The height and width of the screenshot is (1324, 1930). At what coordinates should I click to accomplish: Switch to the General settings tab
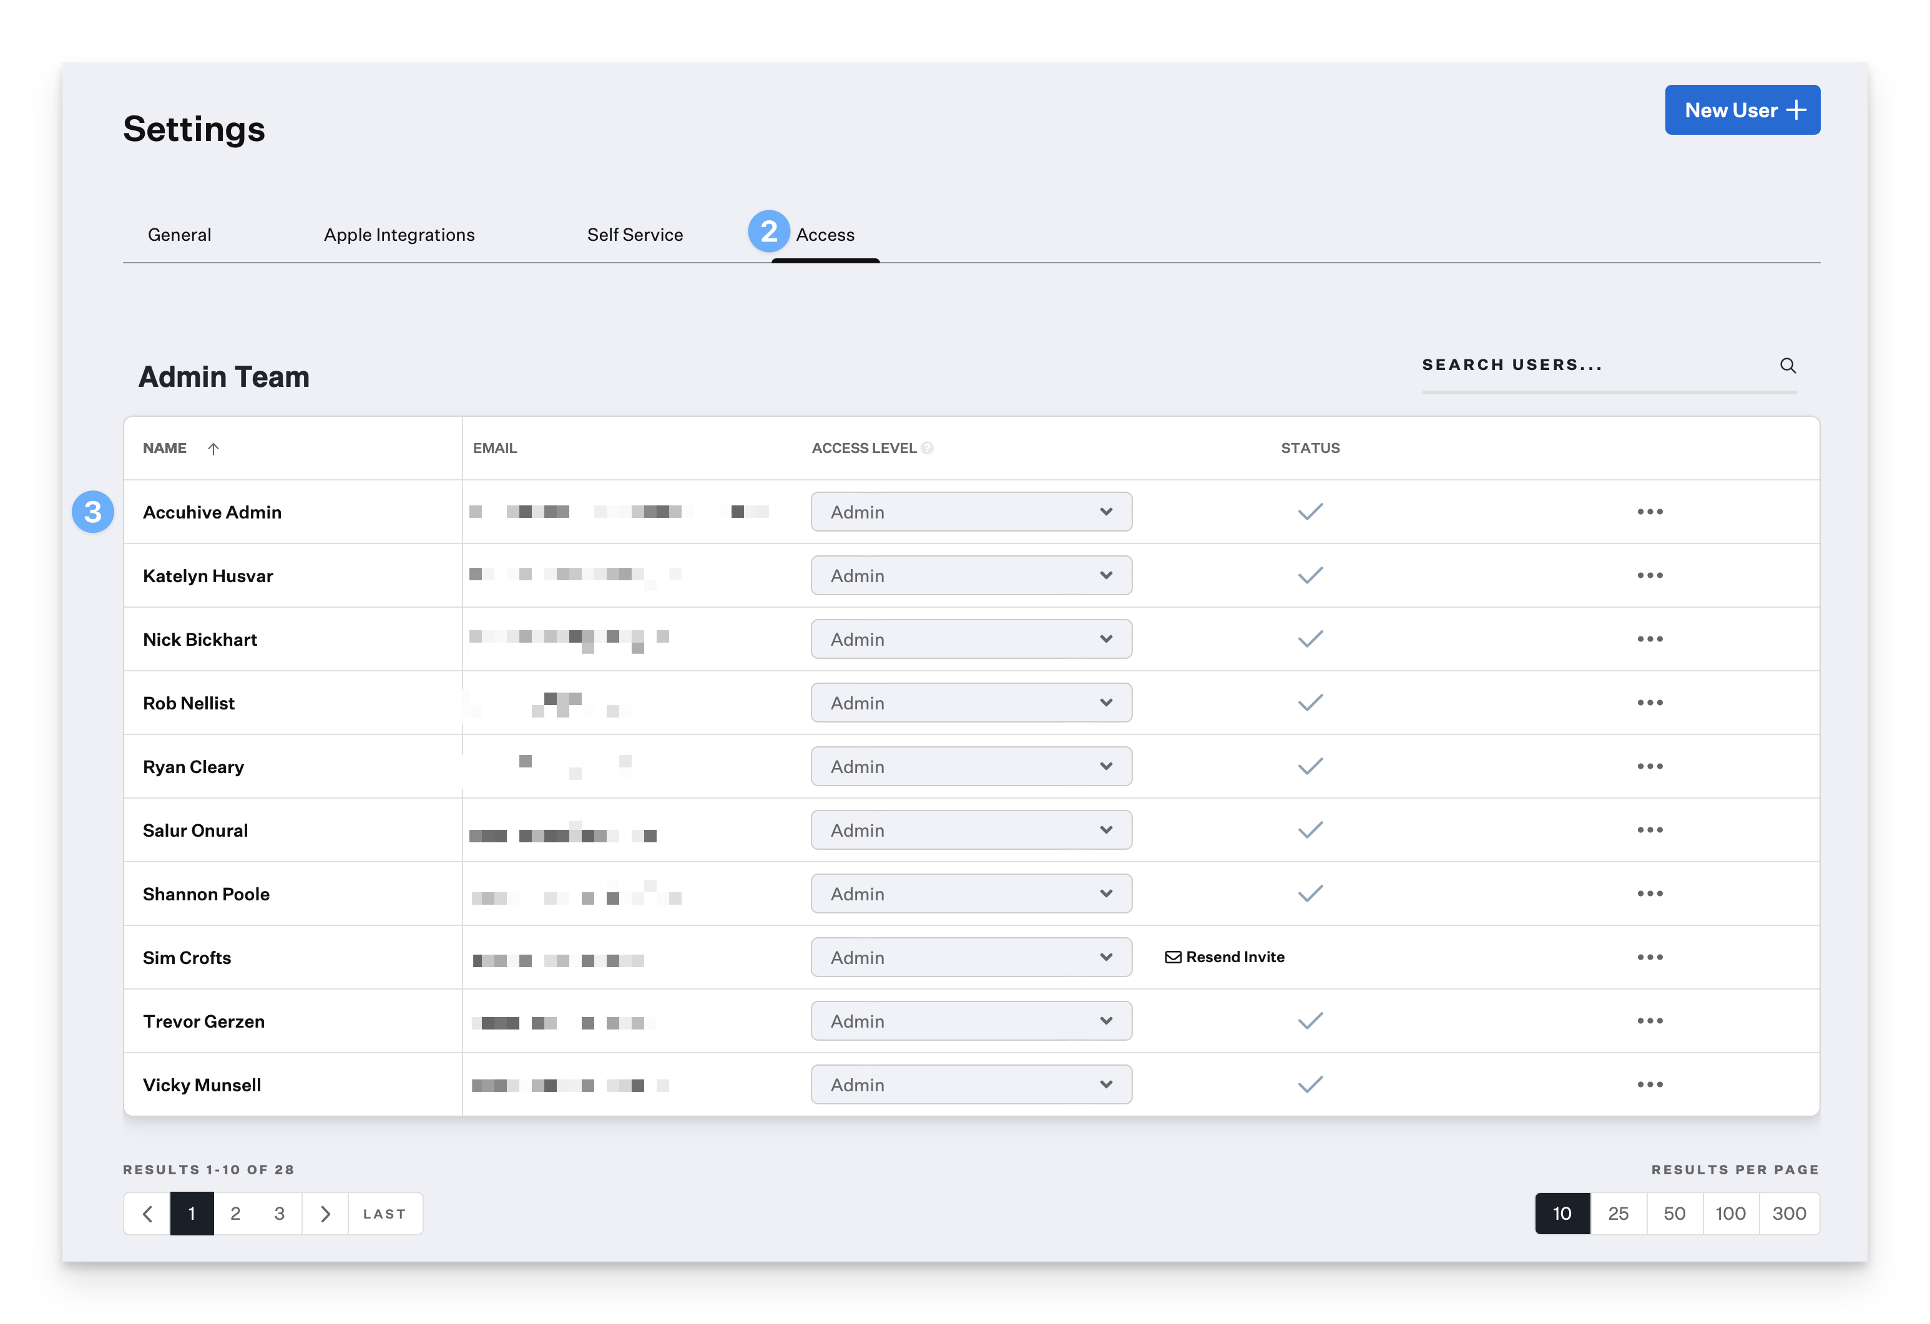tap(179, 233)
